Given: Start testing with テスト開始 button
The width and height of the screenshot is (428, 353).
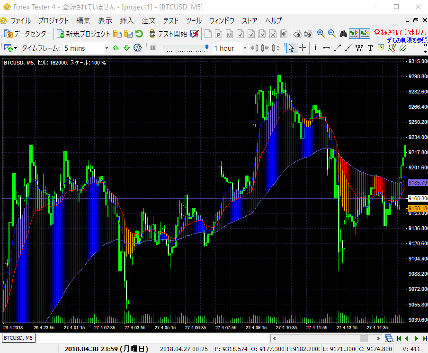Looking at the screenshot, I should (168, 34).
